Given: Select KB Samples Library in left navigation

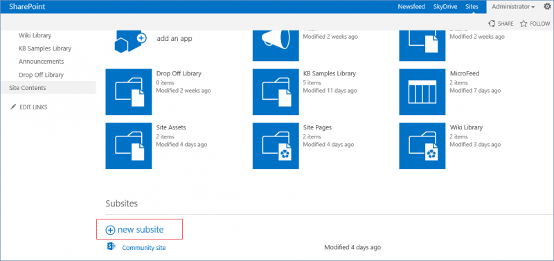Looking at the screenshot, I should 45,48.
